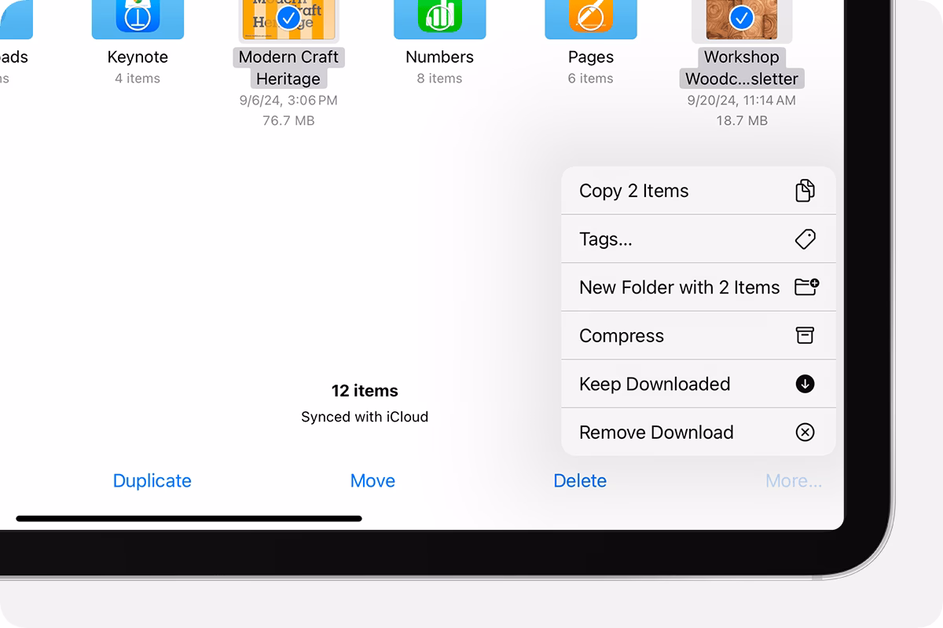Tap the Delete button
The image size is (943, 628).
click(x=580, y=480)
